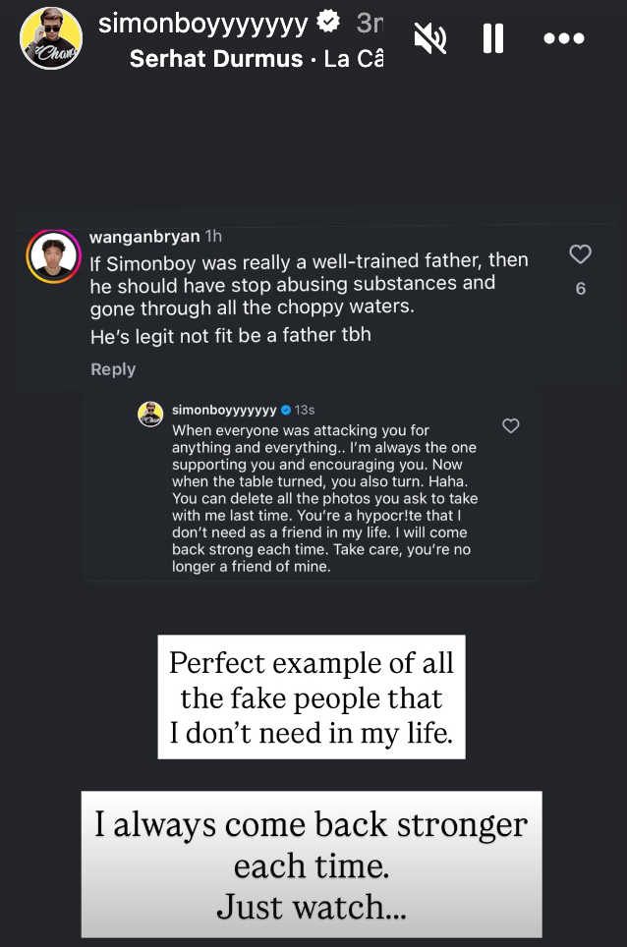Open wanganbryan's profile picture
The height and width of the screenshot is (947, 627).
point(52,257)
